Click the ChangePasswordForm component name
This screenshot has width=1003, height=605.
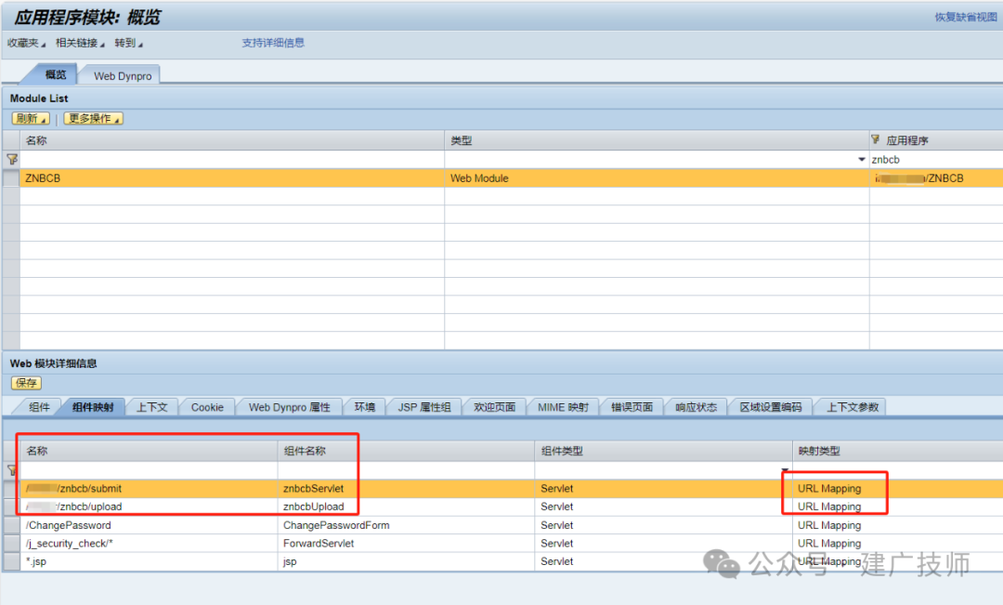pyautogui.click(x=336, y=525)
